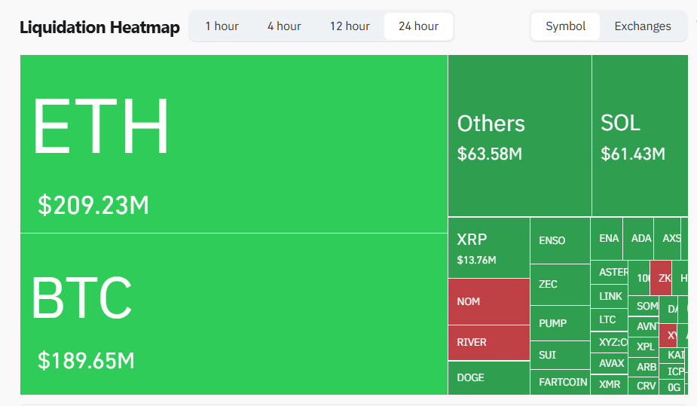Open the DOGE heatmap tile

488,377
